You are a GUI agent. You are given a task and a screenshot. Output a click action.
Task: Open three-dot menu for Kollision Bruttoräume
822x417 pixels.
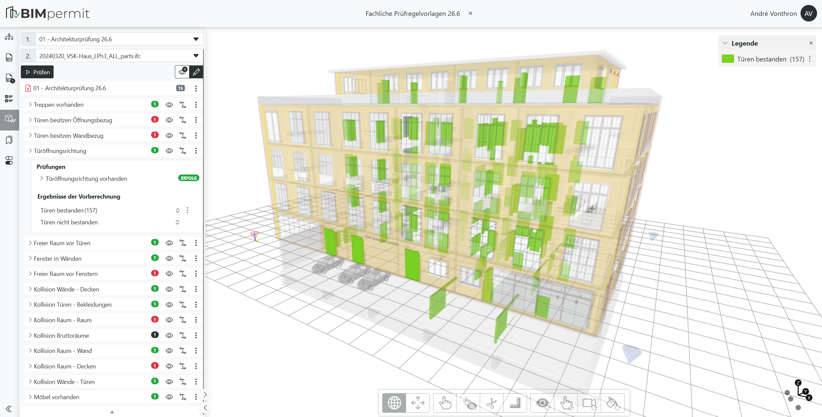pos(196,335)
